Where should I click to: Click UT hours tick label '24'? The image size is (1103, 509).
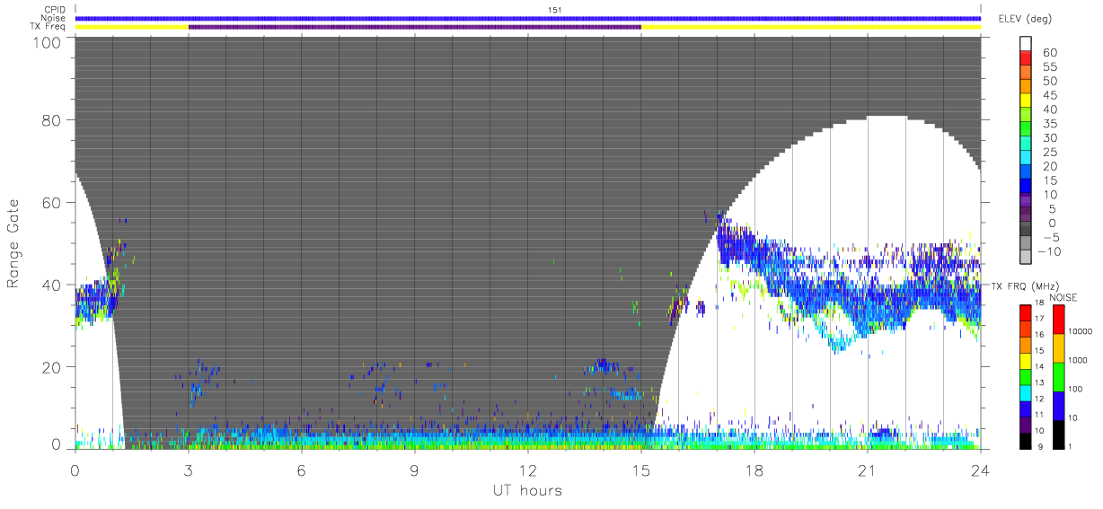coord(981,470)
